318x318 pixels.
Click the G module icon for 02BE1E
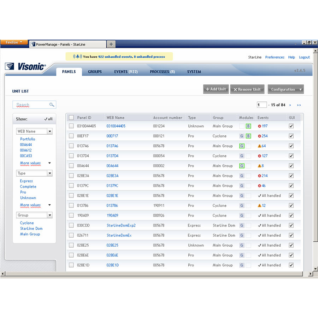(242, 195)
